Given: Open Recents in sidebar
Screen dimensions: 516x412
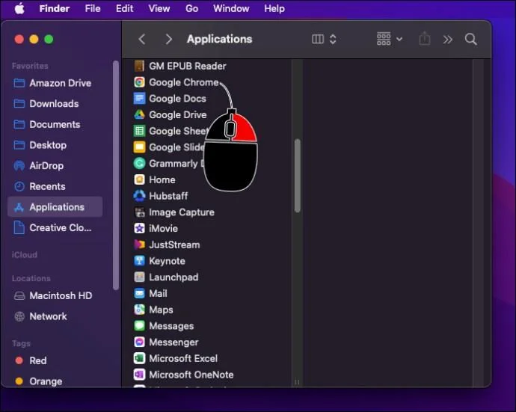Looking at the screenshot, I should click(55, 186).
